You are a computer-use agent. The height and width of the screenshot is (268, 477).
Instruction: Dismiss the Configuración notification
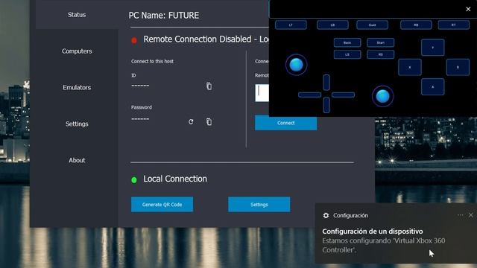pyautogui.click(x=470, y=215)
